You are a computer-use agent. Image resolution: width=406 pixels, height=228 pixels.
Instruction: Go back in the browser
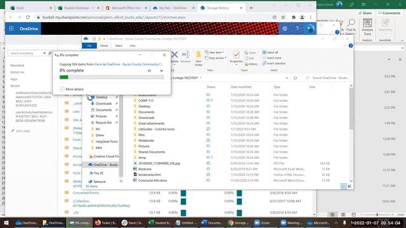[11, 17]
